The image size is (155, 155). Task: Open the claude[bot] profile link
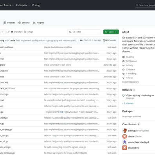click(x=133, y=148)
